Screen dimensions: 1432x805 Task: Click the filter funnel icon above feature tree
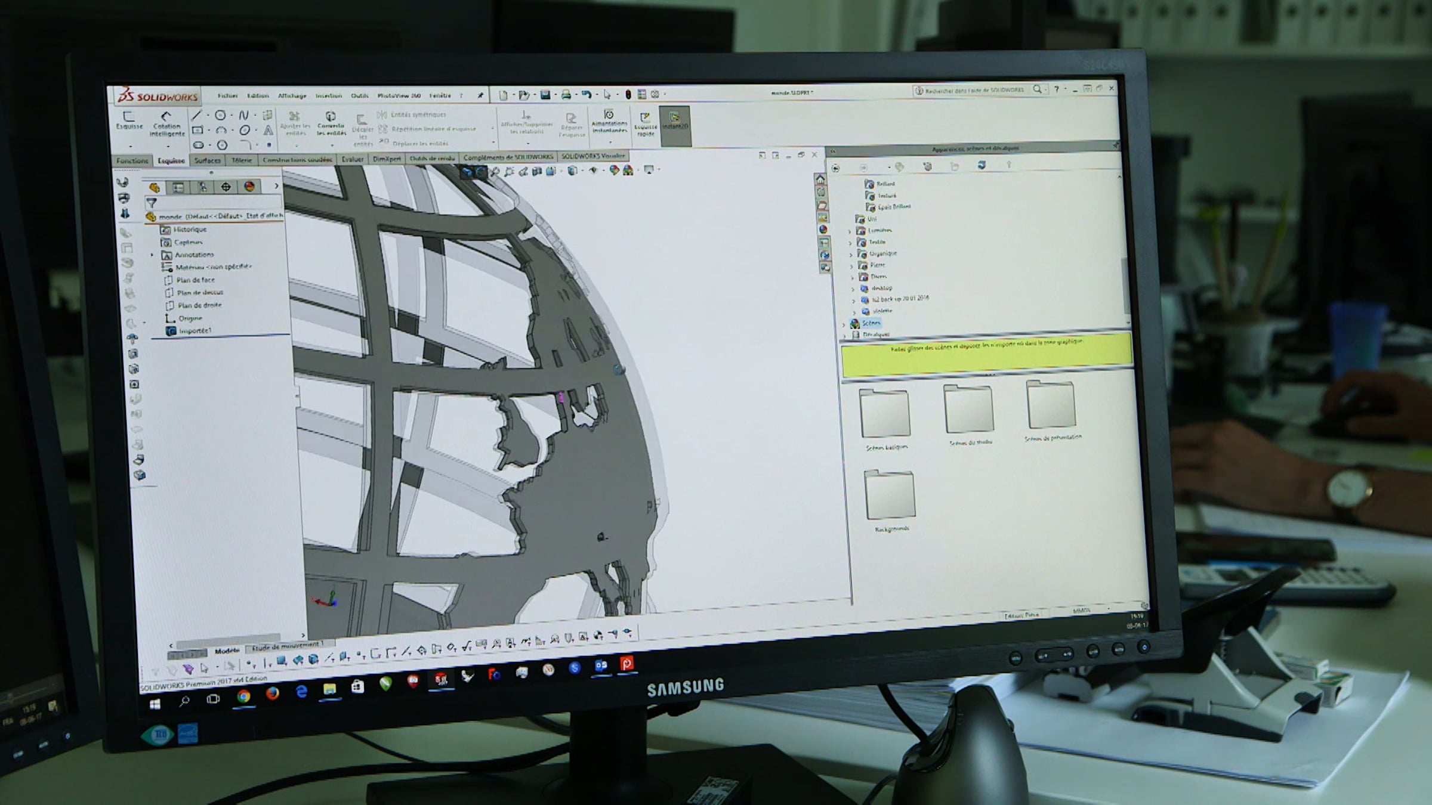pyautogui.click(x=152, y=203)
